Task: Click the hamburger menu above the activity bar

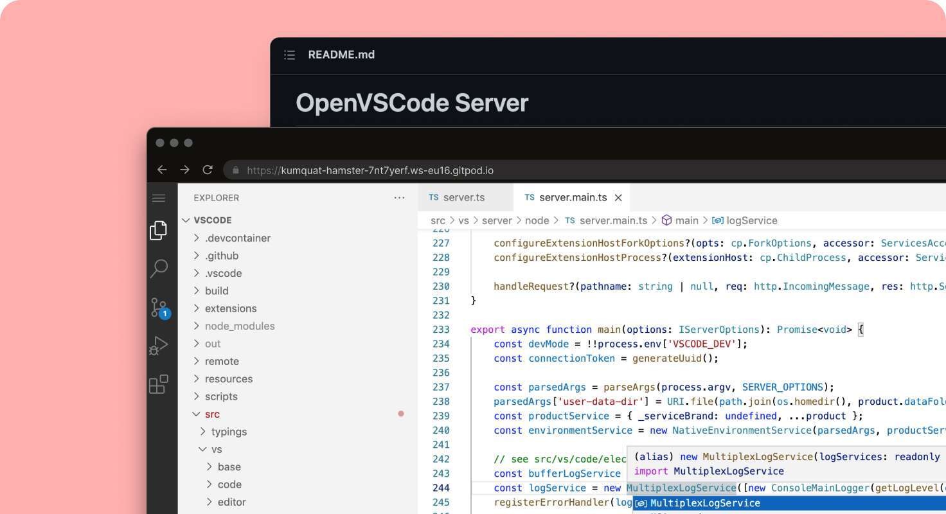Action: click(x=158, y=198)
